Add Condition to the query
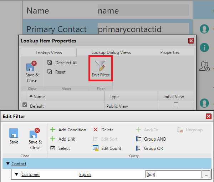The width and height of the screenshot is (214, 182). point(68,130)
